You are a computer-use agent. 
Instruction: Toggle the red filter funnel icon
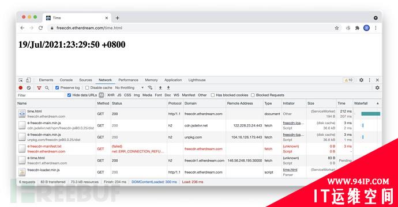[39, 88]
